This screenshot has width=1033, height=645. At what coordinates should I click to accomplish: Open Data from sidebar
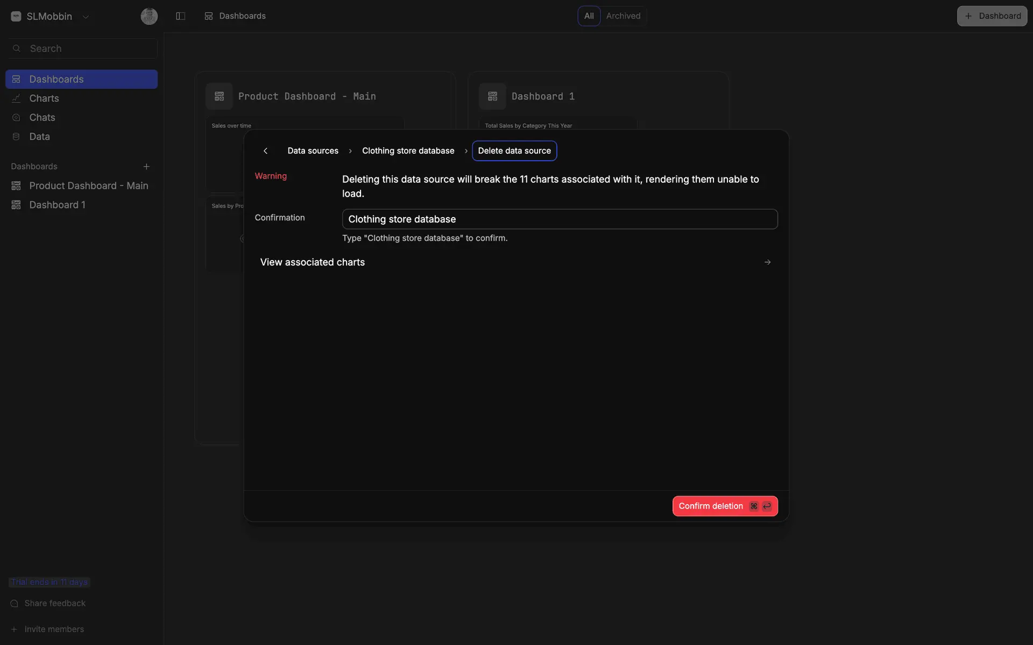[39, 137]
